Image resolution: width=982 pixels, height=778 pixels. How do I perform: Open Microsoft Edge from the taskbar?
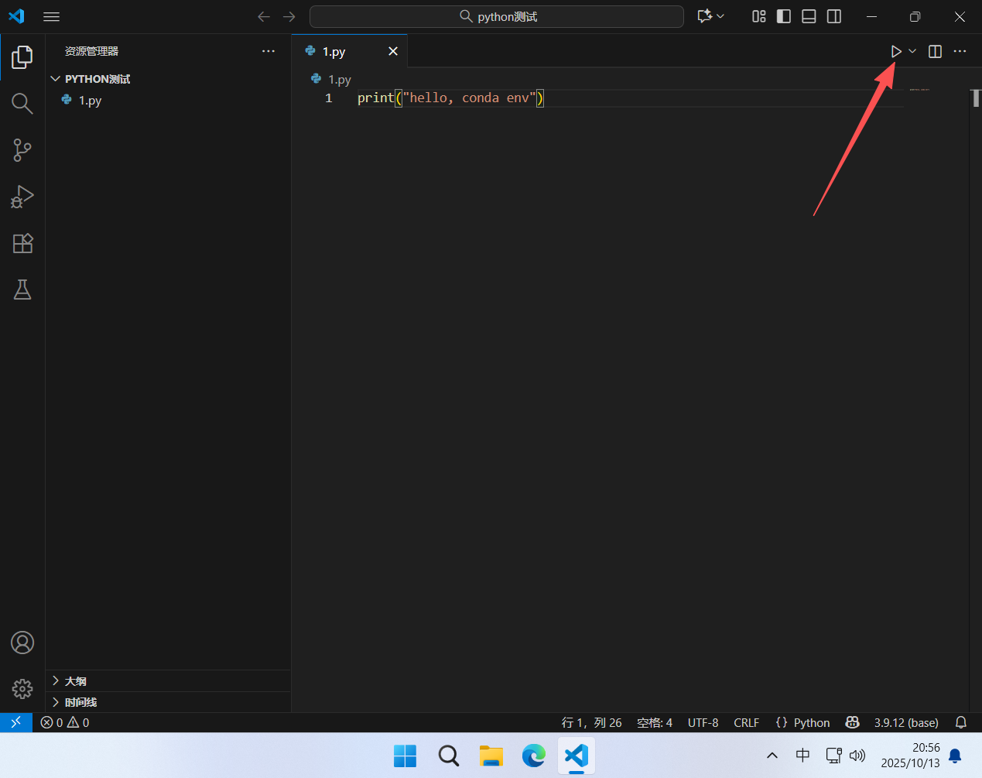533,756
